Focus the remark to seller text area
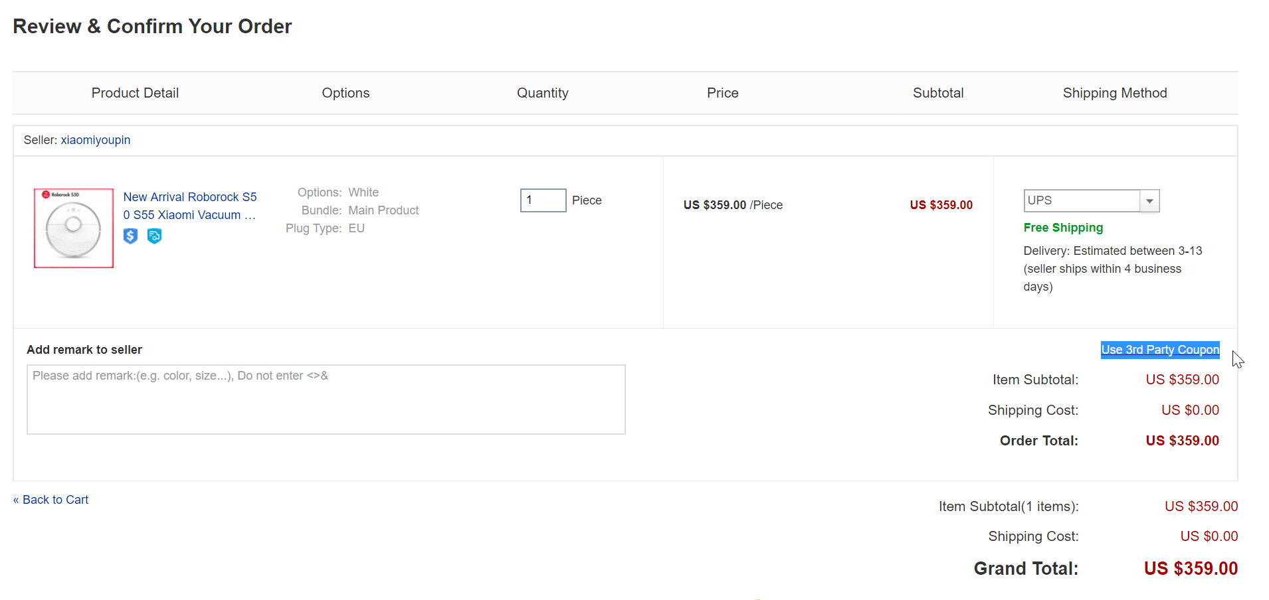This screenshot has width=1269, height=600. pyautogui.click(x=326, y=400)
